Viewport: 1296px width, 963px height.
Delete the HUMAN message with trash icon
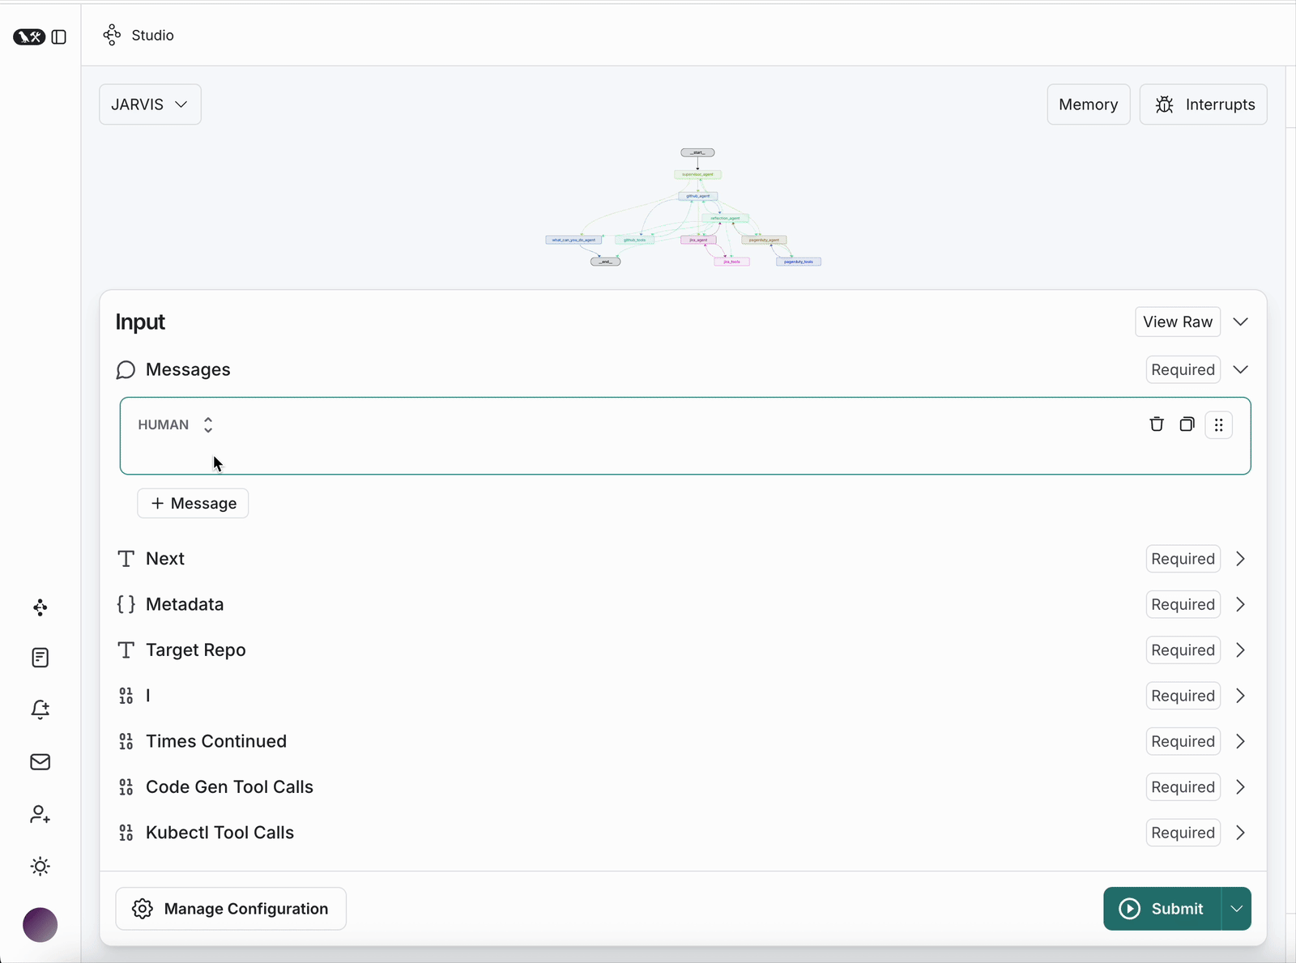tap(1156, 424)
